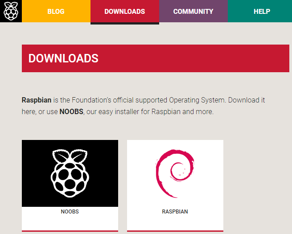This screenshot has width=292, height=234.
Task: Click the Raspbian Debian swirl thumbnail
Action: point(175,173)
